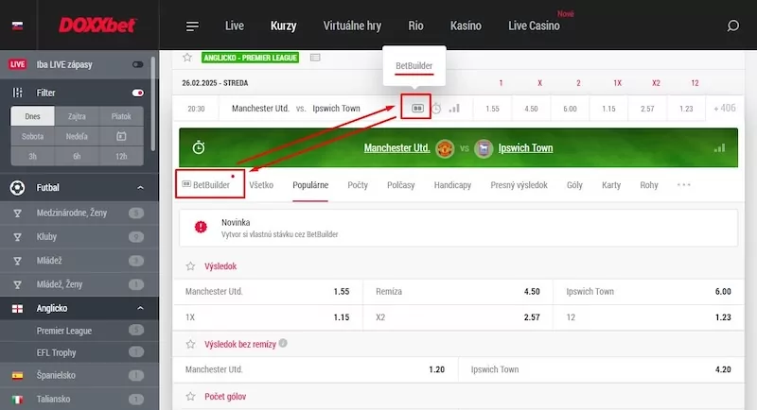Click the red LIVE badge in sidebar

17,64
